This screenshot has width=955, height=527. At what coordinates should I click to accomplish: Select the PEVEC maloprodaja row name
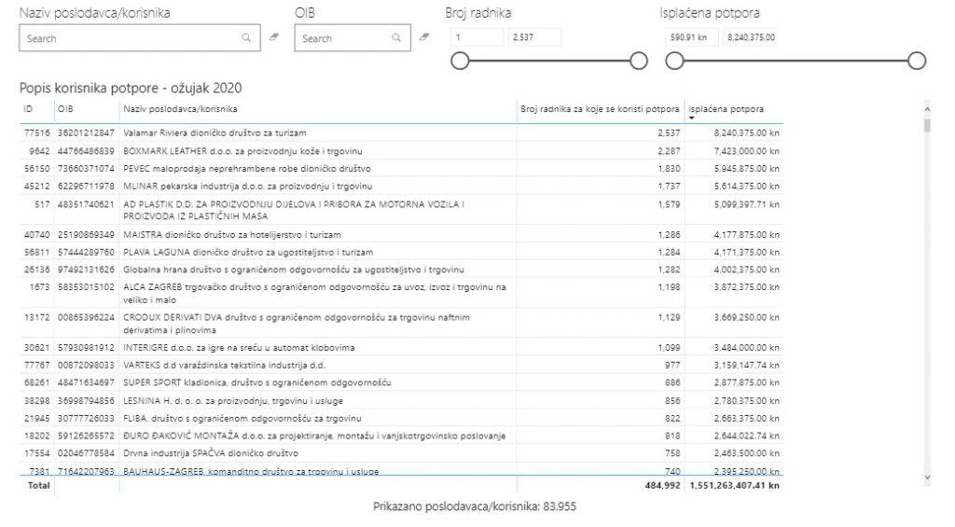246,169
